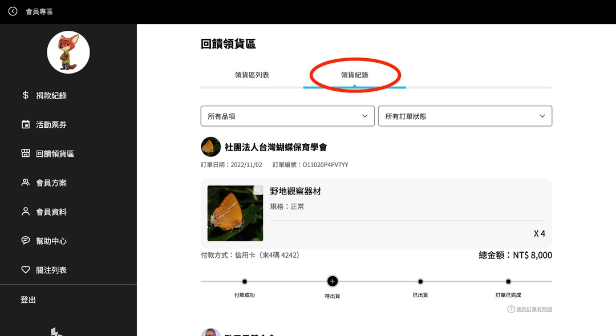The height and width of the screenshot is (336, 616).
Task: Click the 待出貨 plus marker on progress bar
Action: (x=333, y=281)
